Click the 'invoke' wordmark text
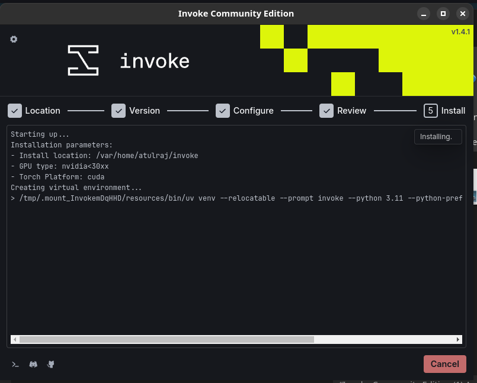The width and height of the screenshot is (477, 383). point(155,60)
